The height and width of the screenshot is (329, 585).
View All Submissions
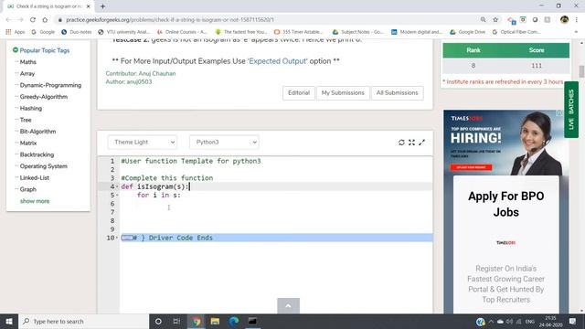point(398,93)
